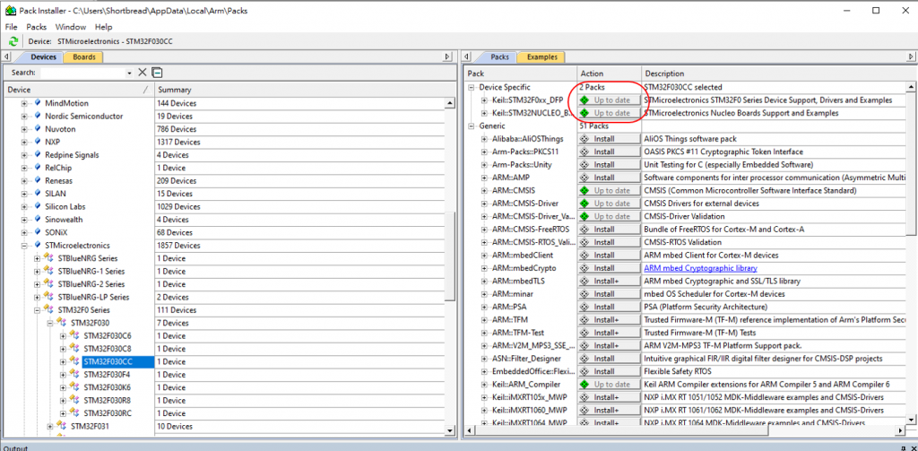Install the ASN::Filter_Designer pack
This screenshot has height=451, width=918.
pos(609,359)
